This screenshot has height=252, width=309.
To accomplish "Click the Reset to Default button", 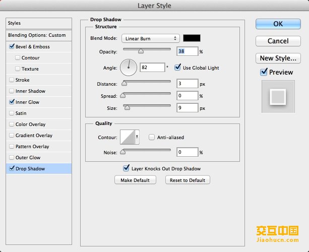I will [188, 180].
